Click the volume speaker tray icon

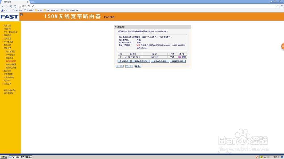269,157
